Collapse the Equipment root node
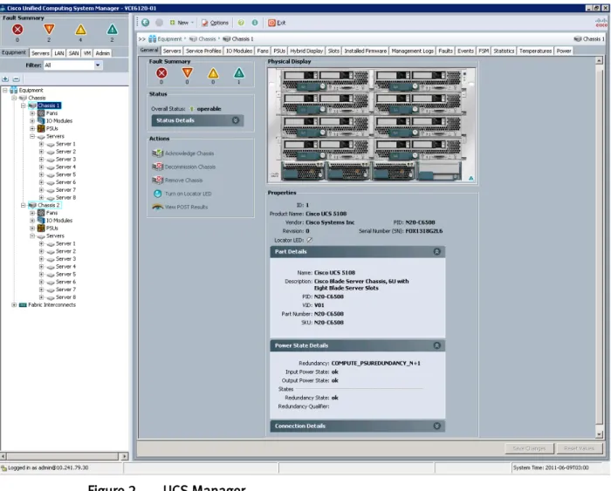The width and height of the screenshot is (611, 491). pyautogui.click(x=4, y=90)
